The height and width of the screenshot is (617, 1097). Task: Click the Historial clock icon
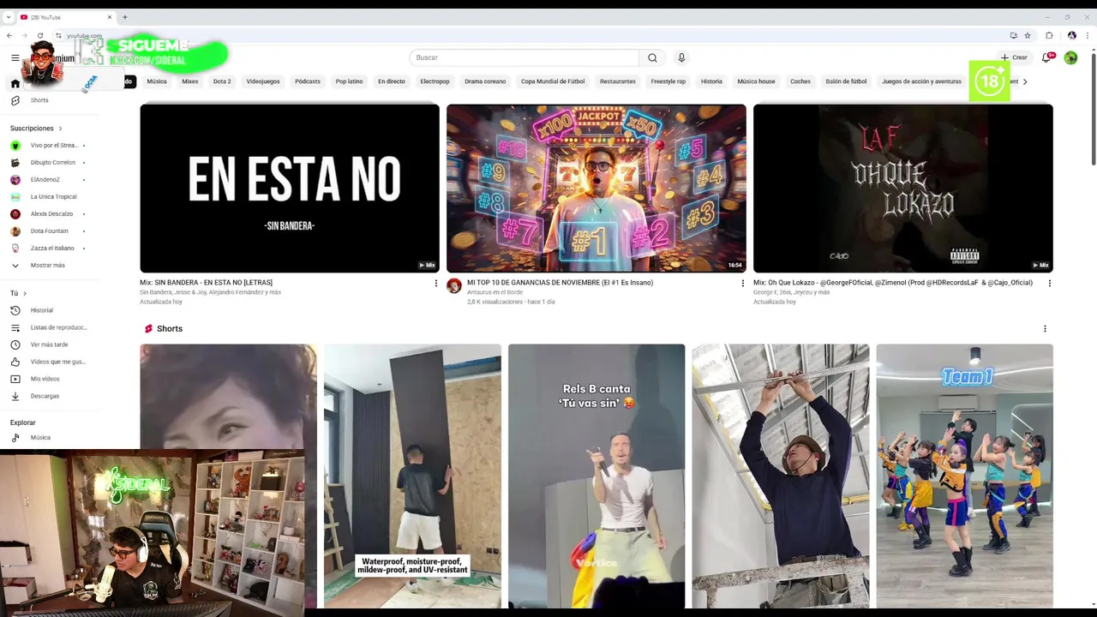[x=15, y=310]
